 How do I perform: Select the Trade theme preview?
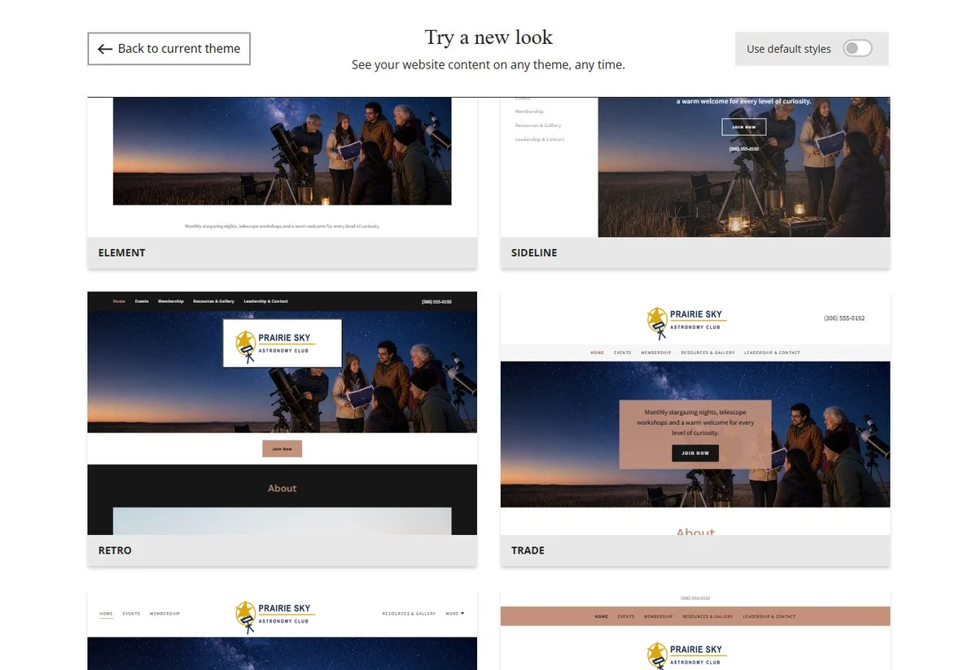click(x=695, y=413)
